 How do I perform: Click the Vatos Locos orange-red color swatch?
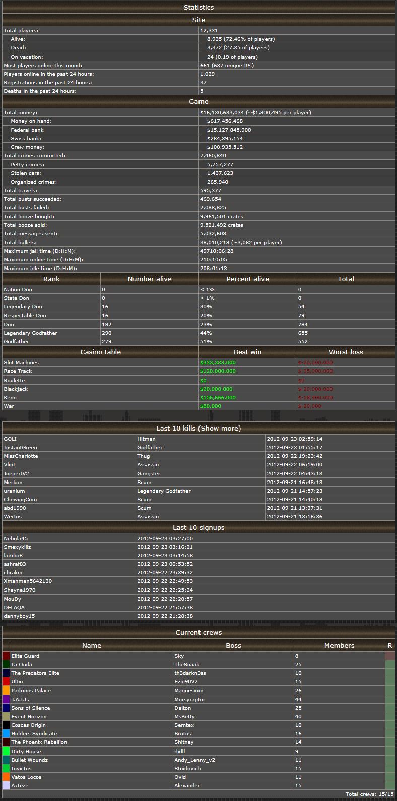pyautogui.click(x=6, y=777)
